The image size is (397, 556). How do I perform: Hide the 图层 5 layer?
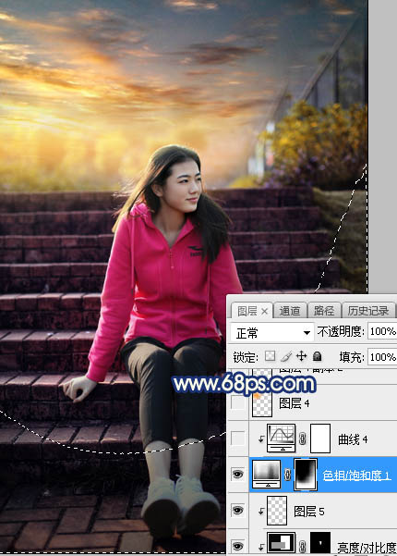238,510
